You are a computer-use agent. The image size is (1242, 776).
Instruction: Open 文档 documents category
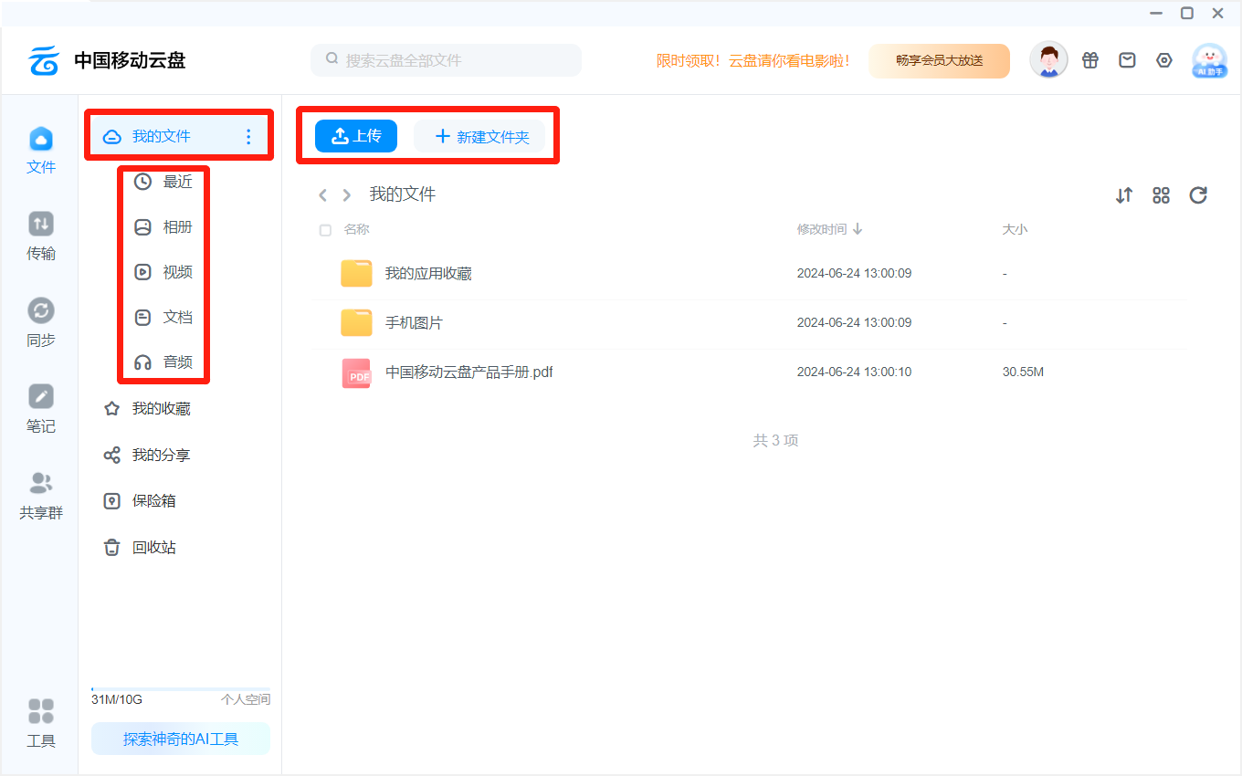(163, 318)
